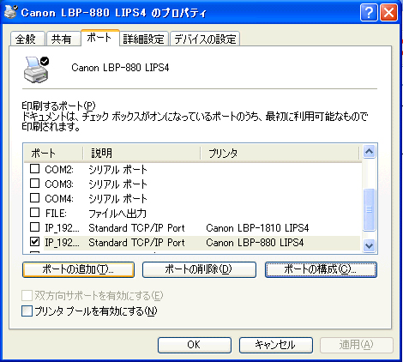The height and width of the screenshot is (362, 403).
Task: Click the 'ファイルへ出力' description text
Action: point(117,214)
